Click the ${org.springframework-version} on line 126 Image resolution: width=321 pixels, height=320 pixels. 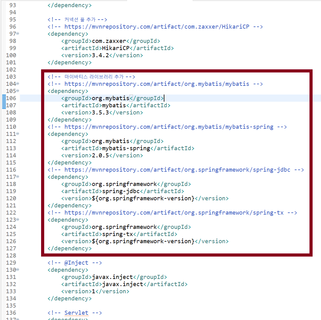pos(143,242)
